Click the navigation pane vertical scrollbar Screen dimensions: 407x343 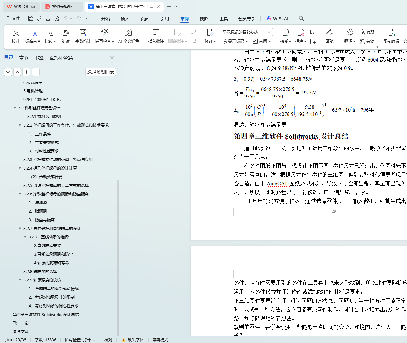pyautogui.click(x=118, y=257)
